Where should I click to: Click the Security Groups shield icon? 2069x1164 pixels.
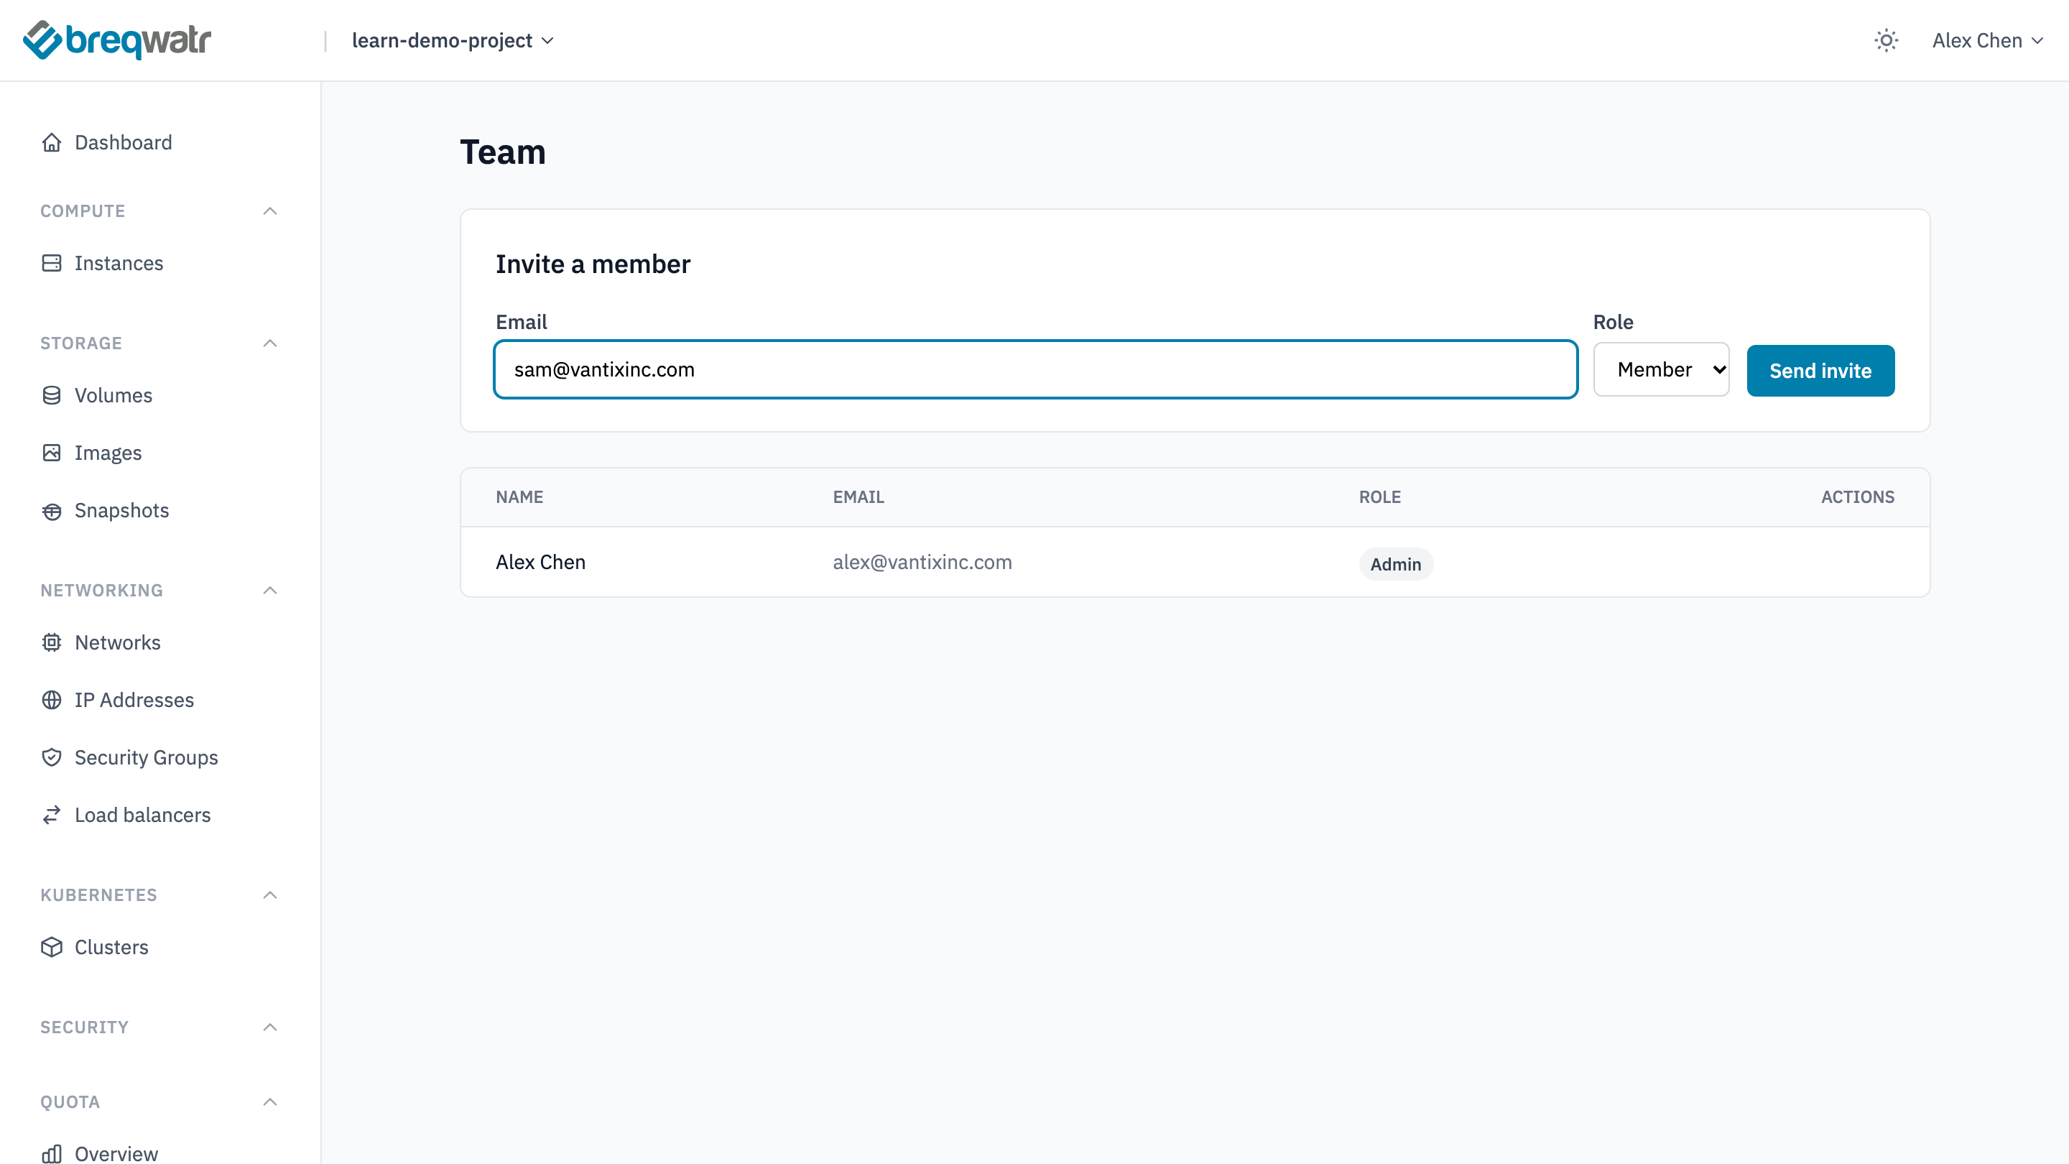point(52,757)
